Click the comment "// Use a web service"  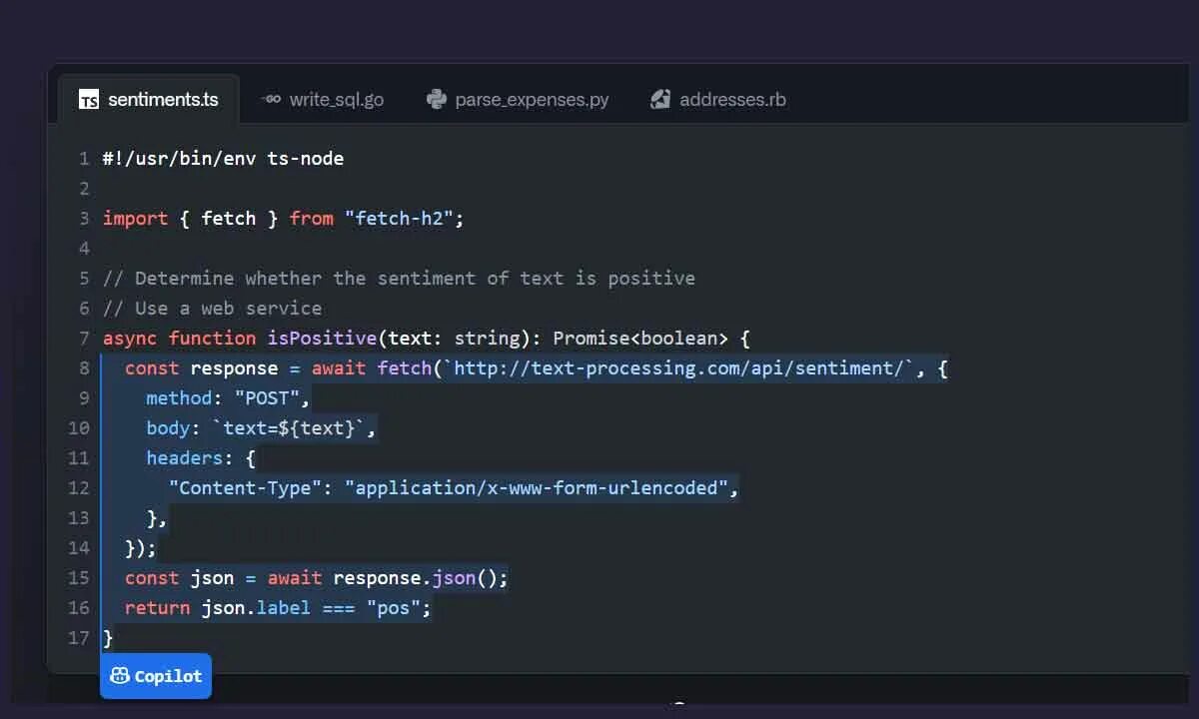(x=212, y=309)
